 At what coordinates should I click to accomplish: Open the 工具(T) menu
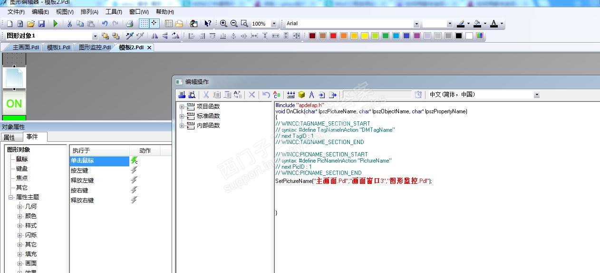coord(114,12)
